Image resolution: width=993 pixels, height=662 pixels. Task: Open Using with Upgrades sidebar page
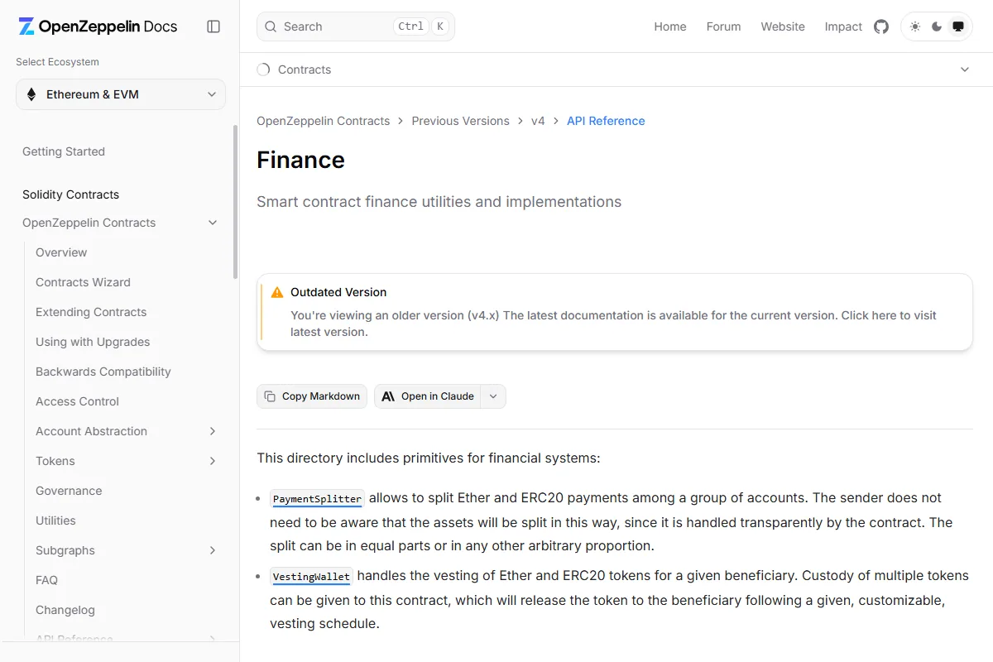(93, 342)
